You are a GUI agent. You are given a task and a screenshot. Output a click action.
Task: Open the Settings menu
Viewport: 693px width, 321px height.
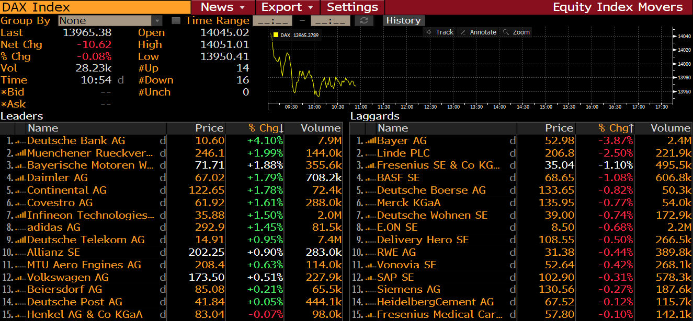click(x=353, y=7)
